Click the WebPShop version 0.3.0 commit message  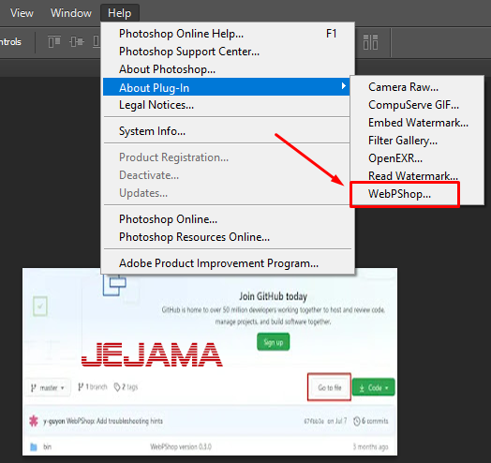tap(181, 447)
